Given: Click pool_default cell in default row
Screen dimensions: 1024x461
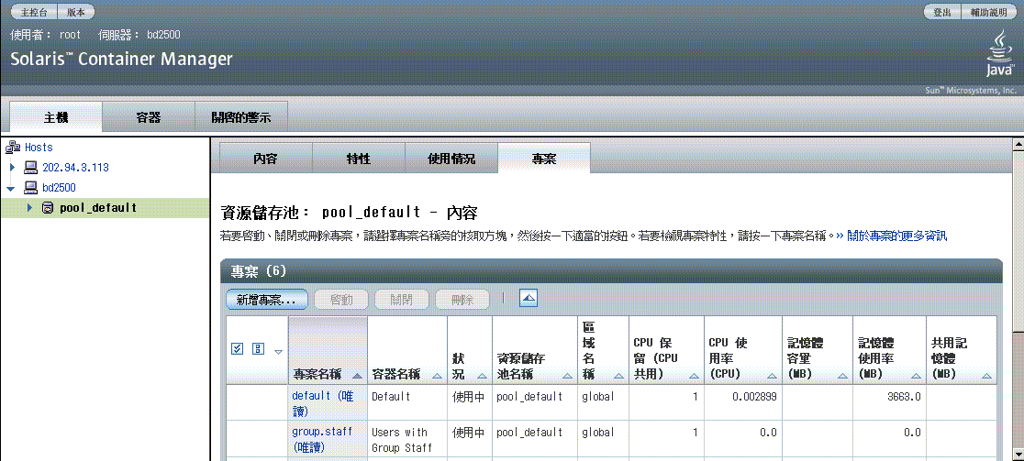Looking at the screenshot, I should tap(529, 397).
